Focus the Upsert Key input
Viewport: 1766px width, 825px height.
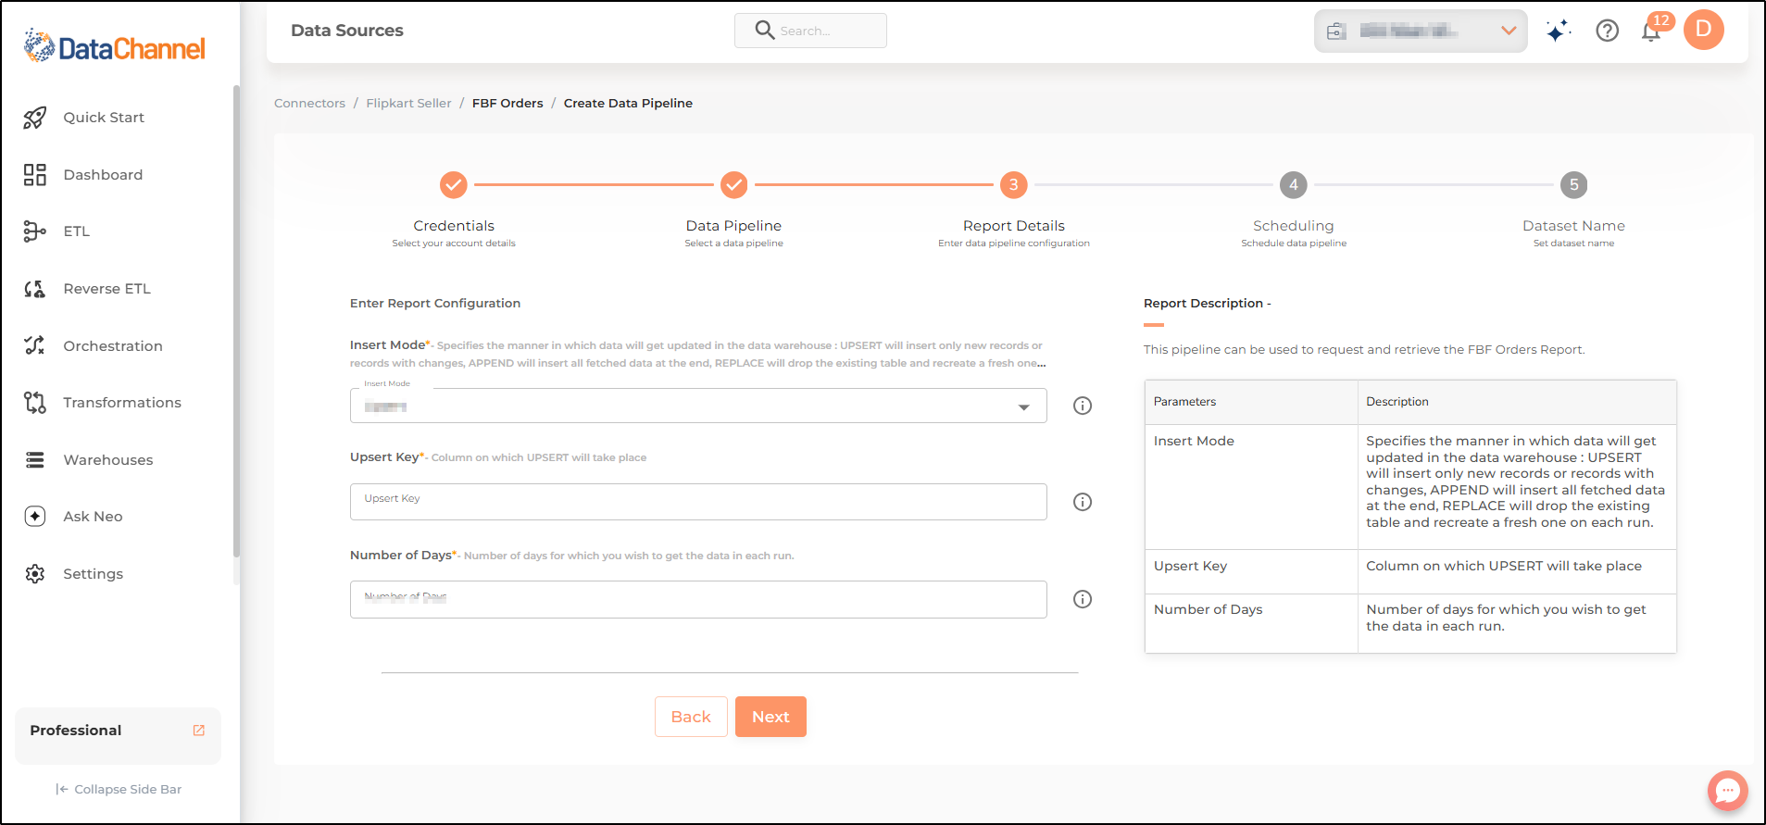(x=698, y=502)
